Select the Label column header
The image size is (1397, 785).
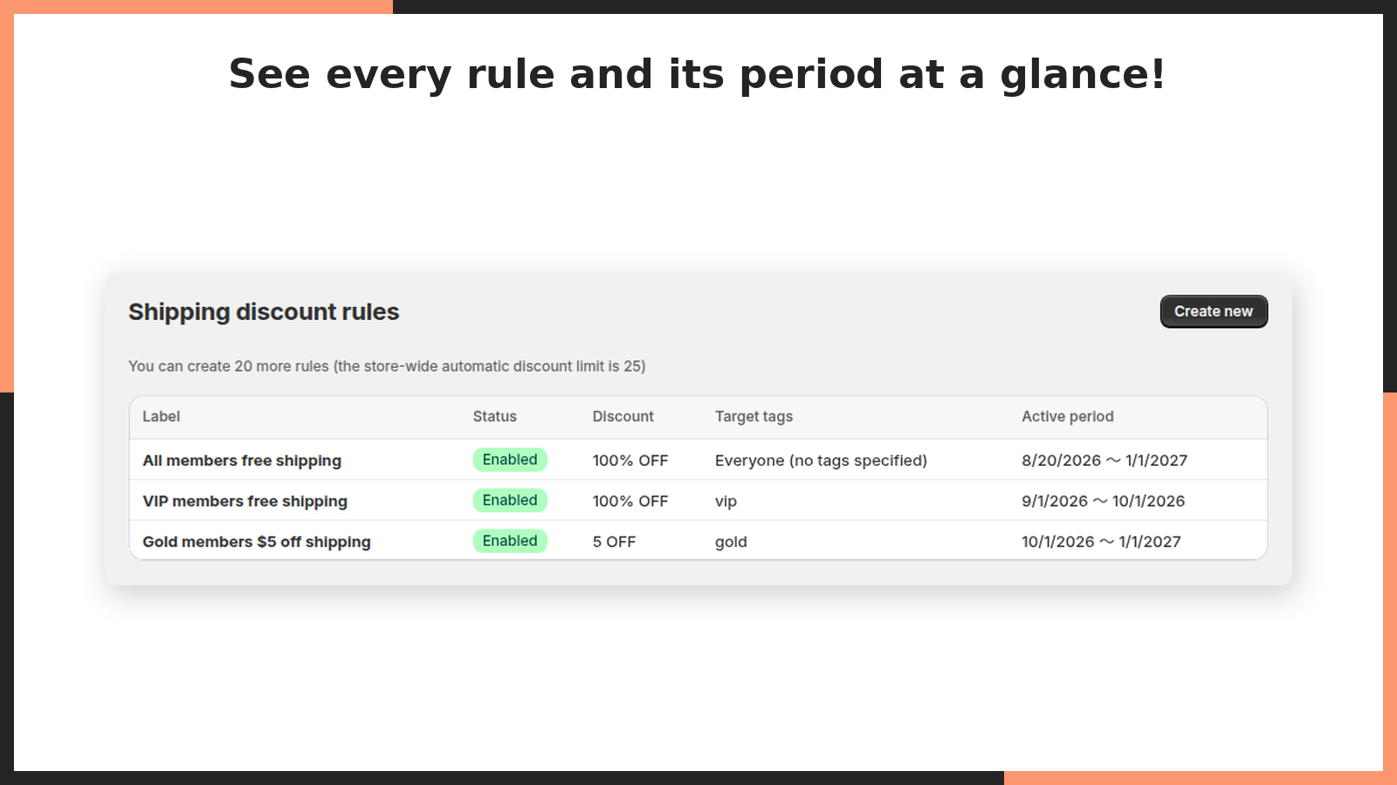[x=162, y=416]
